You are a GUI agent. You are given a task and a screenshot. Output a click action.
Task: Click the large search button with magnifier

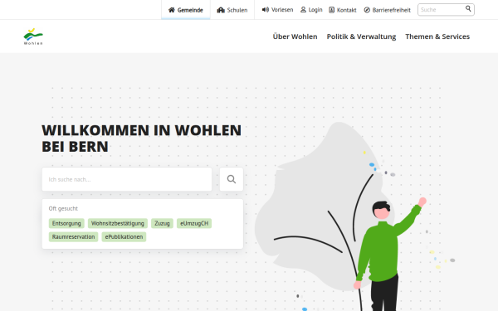[232, 179]
